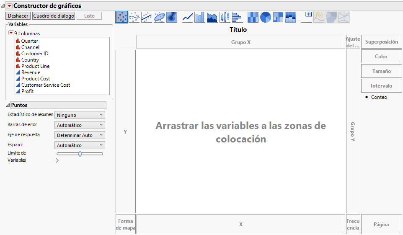Screen dimensions: 403x235
Task: Select the Revenue variable in the list
Action: pyautogui.click(x=31, y=72)
